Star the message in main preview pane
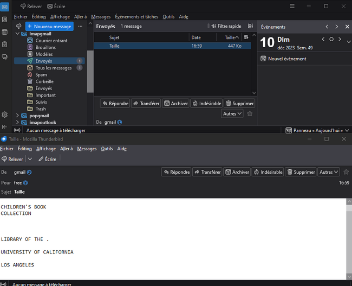The height and width of the screenshot is (286, 352). (250, 113)
